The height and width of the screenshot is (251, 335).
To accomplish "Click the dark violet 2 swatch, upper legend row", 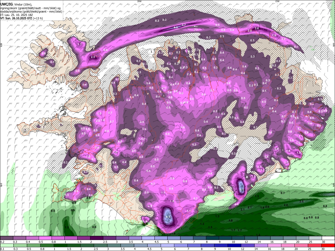I will click(x=97, y=238).
